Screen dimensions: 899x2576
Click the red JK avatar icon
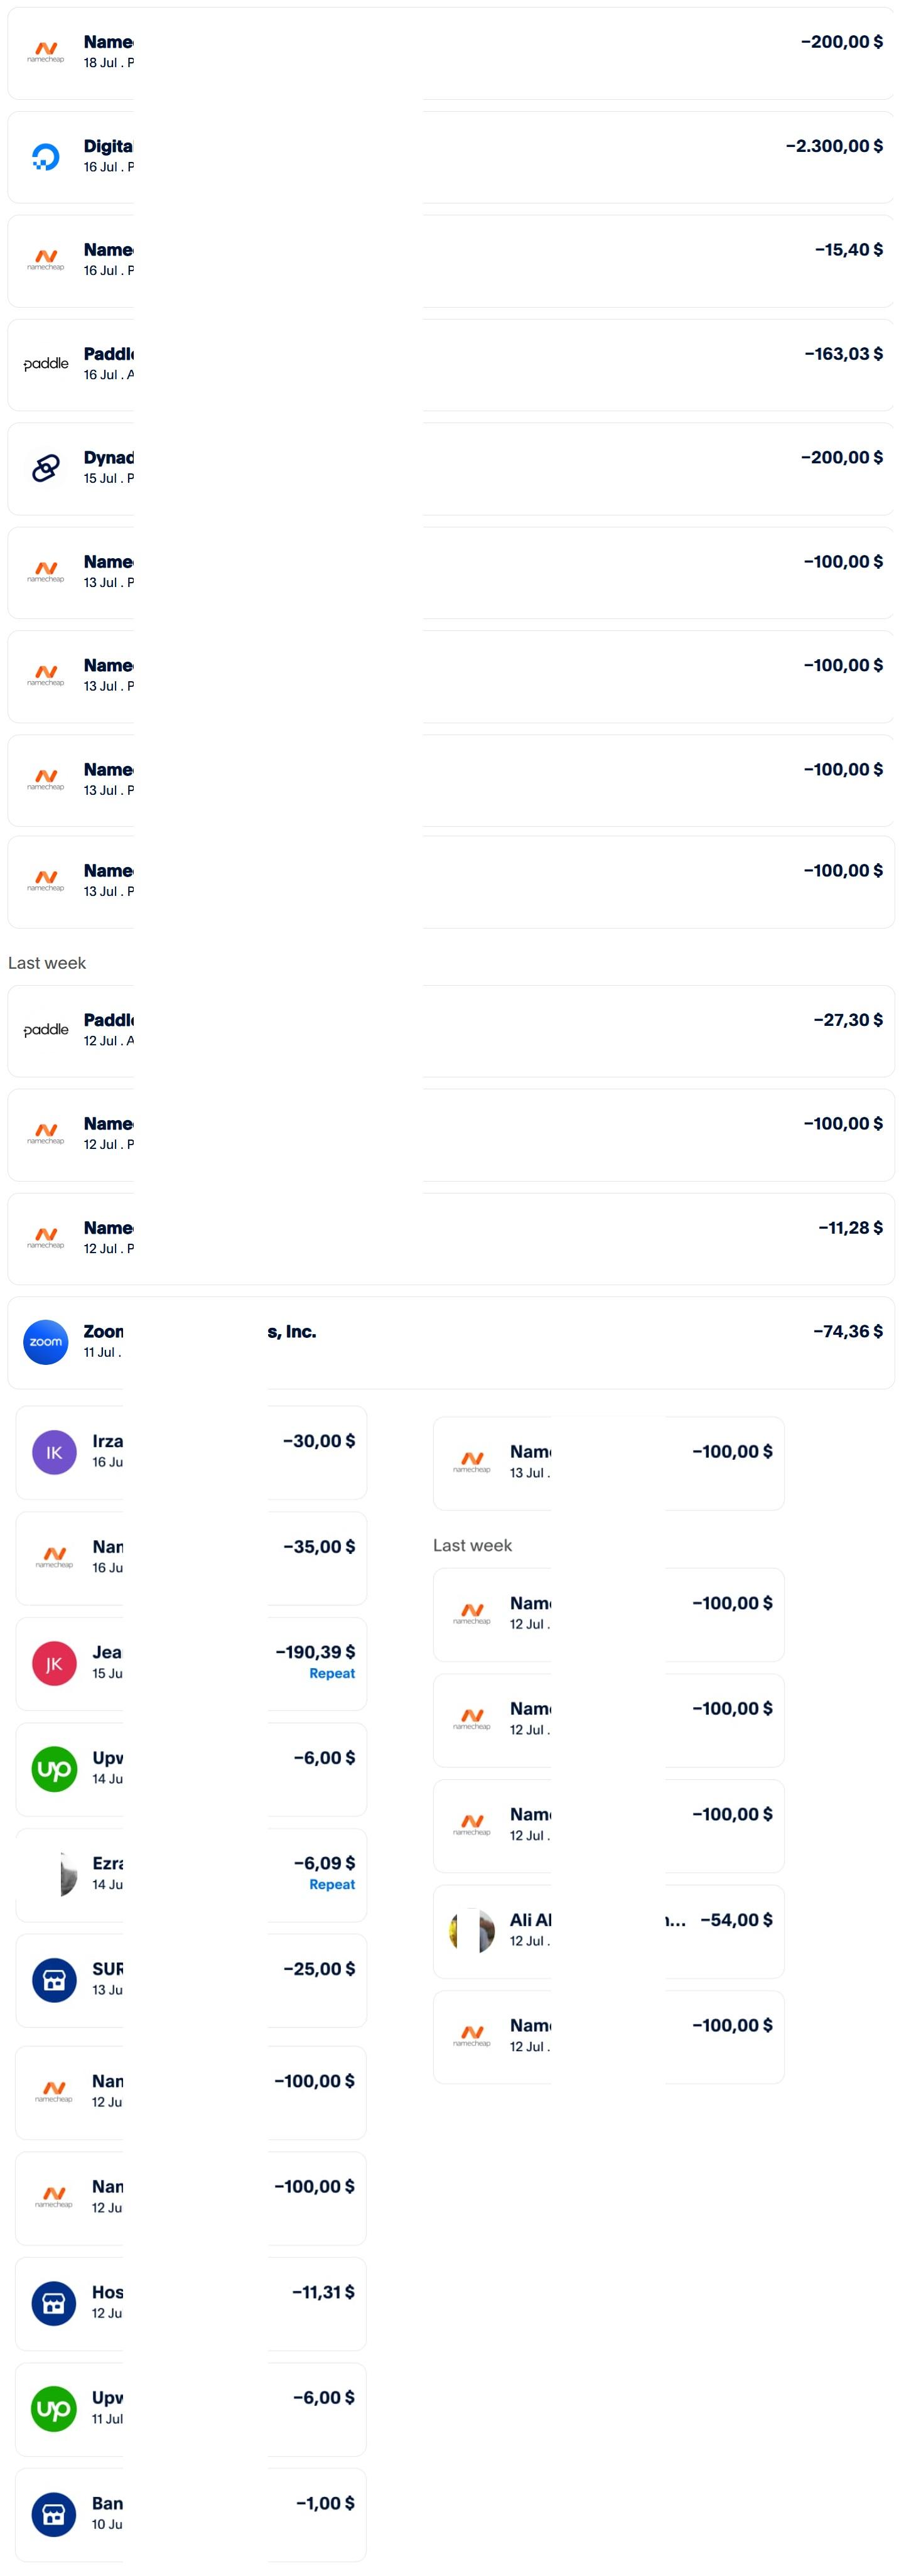54,1664
